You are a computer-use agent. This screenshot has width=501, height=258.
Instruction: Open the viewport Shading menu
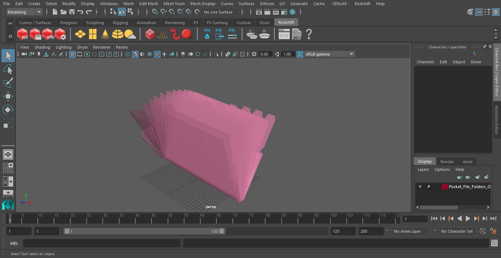pyautogui.click(x=42, y=47)
